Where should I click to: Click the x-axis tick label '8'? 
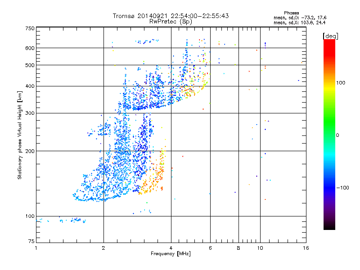pyautogui.click(x=238, y=248)
